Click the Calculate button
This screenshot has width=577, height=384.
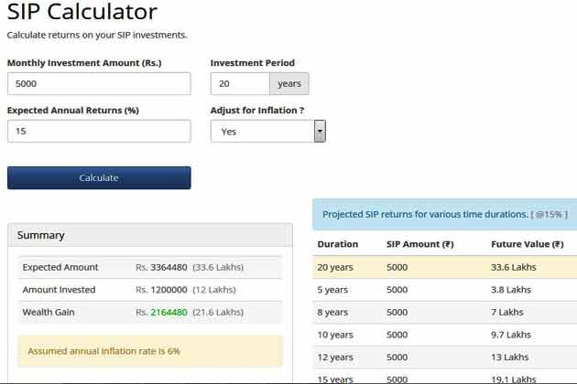click(x=99, y=178)
